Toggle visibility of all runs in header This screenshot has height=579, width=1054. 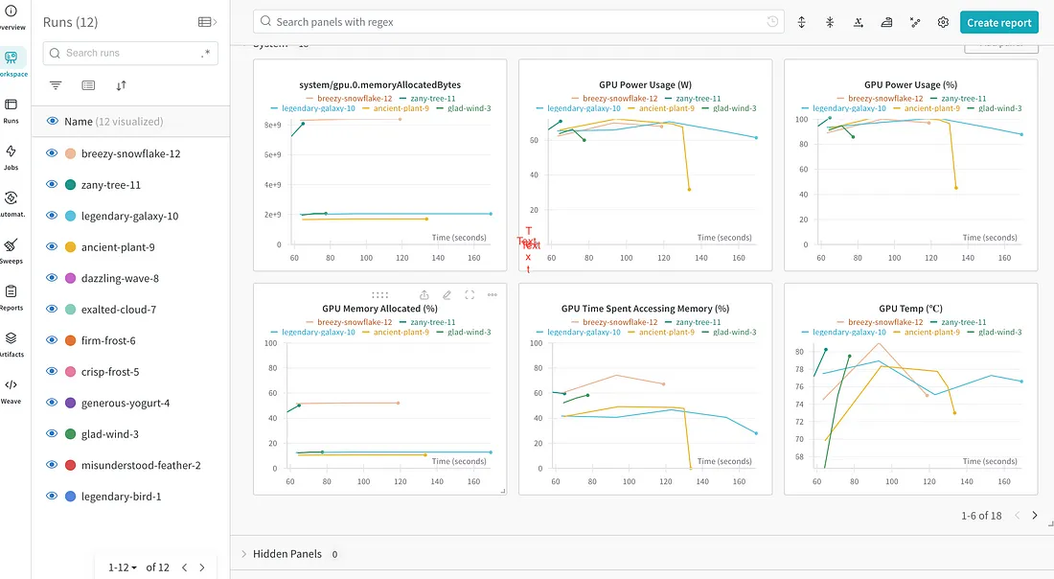pos(52,121)
